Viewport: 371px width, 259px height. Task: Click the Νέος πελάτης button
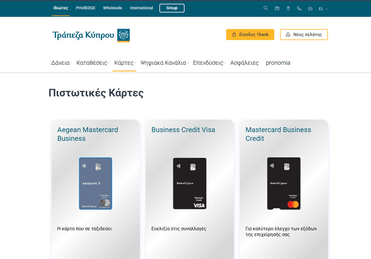pyautogui.click(x=304, y=35)
